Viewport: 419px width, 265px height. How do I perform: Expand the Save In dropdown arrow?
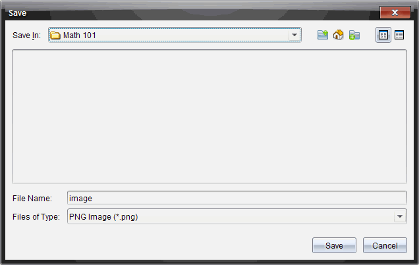(x=294, y=36)
